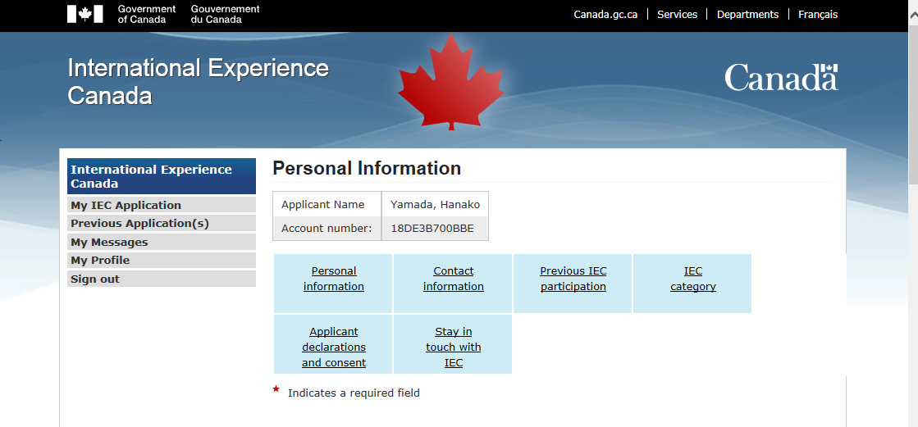Click the International Experience Canada sidebar heading
Screen dimensions: 918x427
(162, 176)
